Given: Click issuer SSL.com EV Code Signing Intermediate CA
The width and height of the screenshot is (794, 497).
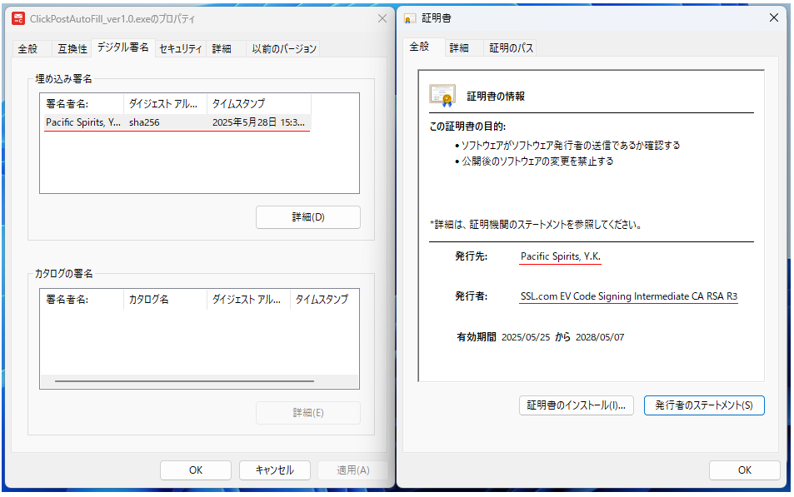Looking at the screenshot, I should [x=628, y=296].
